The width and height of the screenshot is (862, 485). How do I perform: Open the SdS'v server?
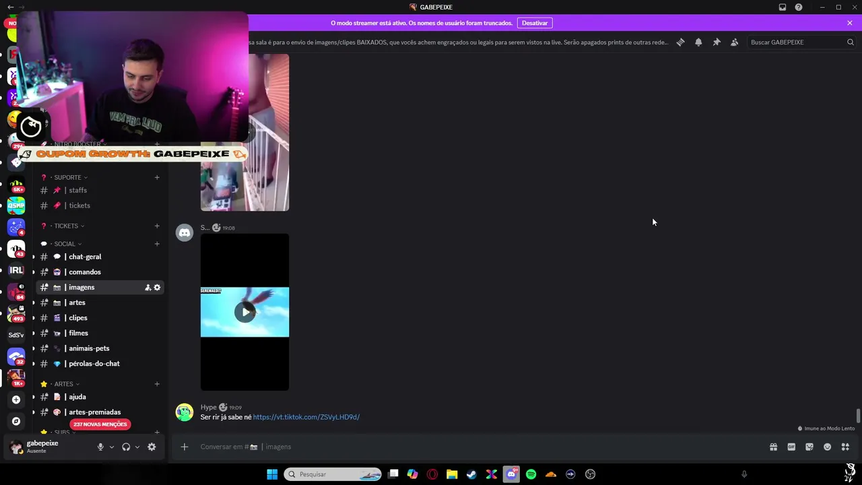(16, 335)
